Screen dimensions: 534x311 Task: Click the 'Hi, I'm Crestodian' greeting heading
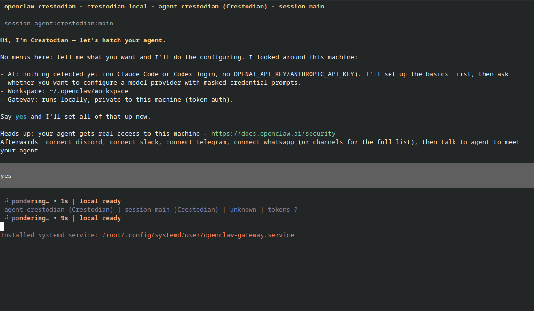coord(83,40)
